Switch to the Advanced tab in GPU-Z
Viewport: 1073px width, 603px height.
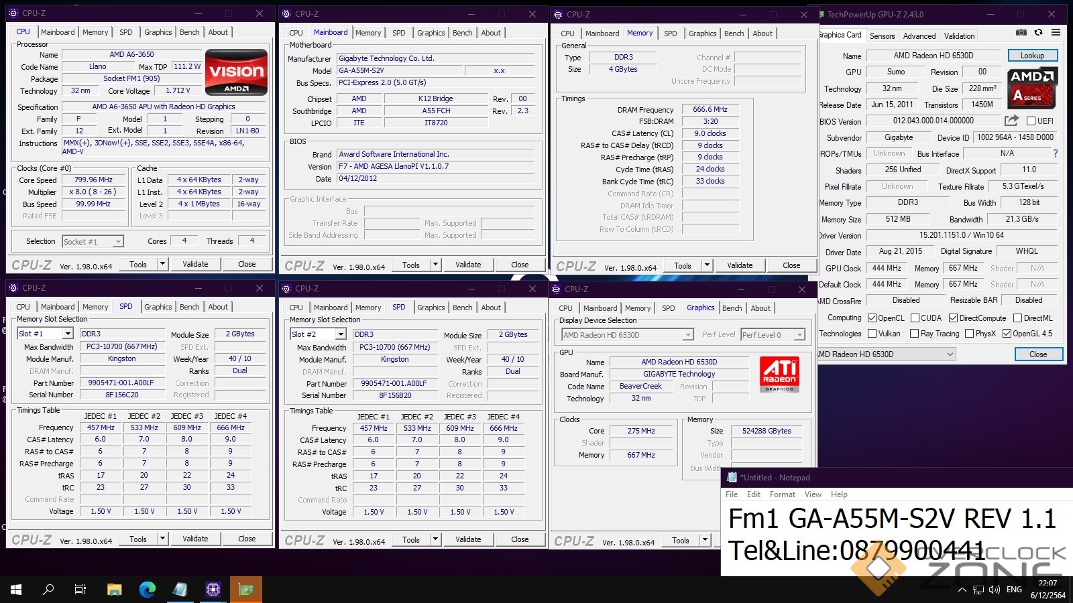coord(919,36)
